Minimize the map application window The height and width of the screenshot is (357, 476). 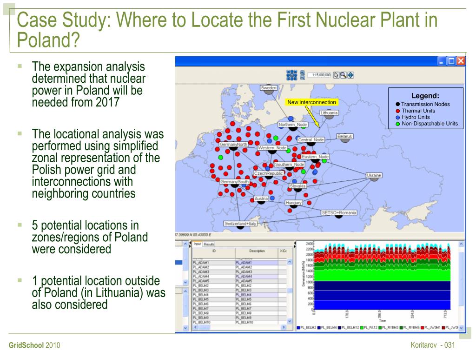(x=442, y=61)
